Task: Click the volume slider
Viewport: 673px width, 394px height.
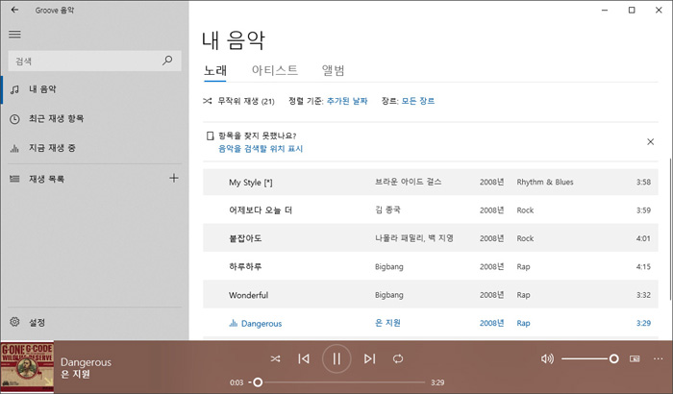Action: tap(589, 358)
